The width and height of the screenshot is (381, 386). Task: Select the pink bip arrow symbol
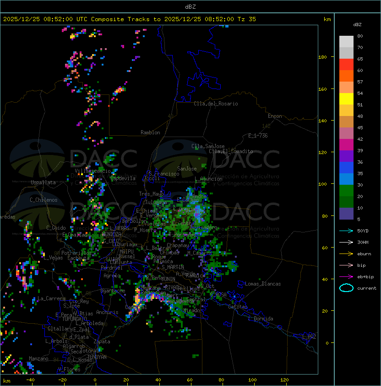click(346, 265)
